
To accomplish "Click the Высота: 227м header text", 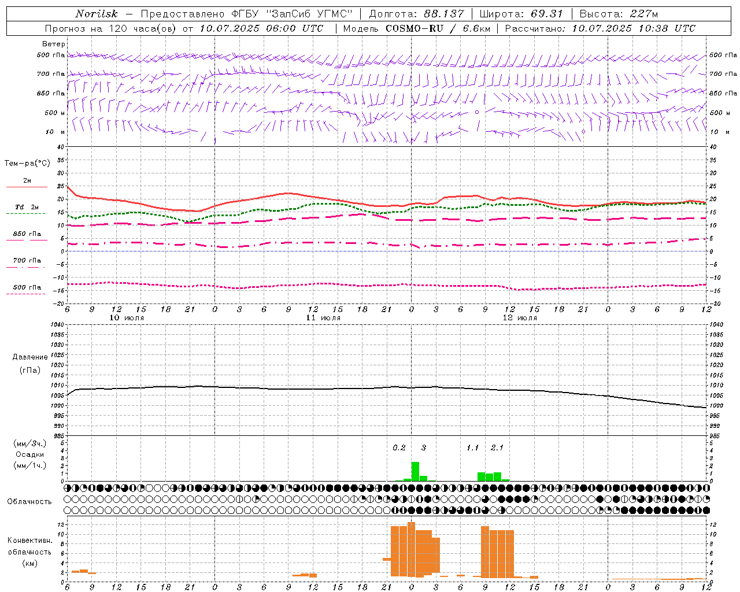I will 619,14.
